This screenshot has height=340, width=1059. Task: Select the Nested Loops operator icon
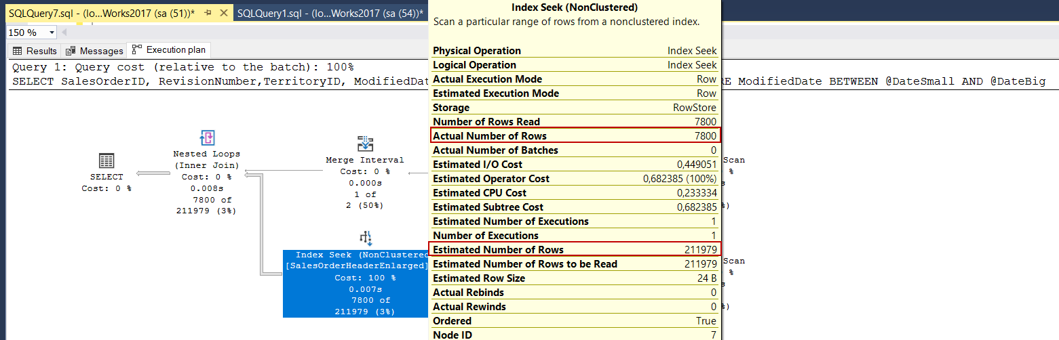click(207, 138)
